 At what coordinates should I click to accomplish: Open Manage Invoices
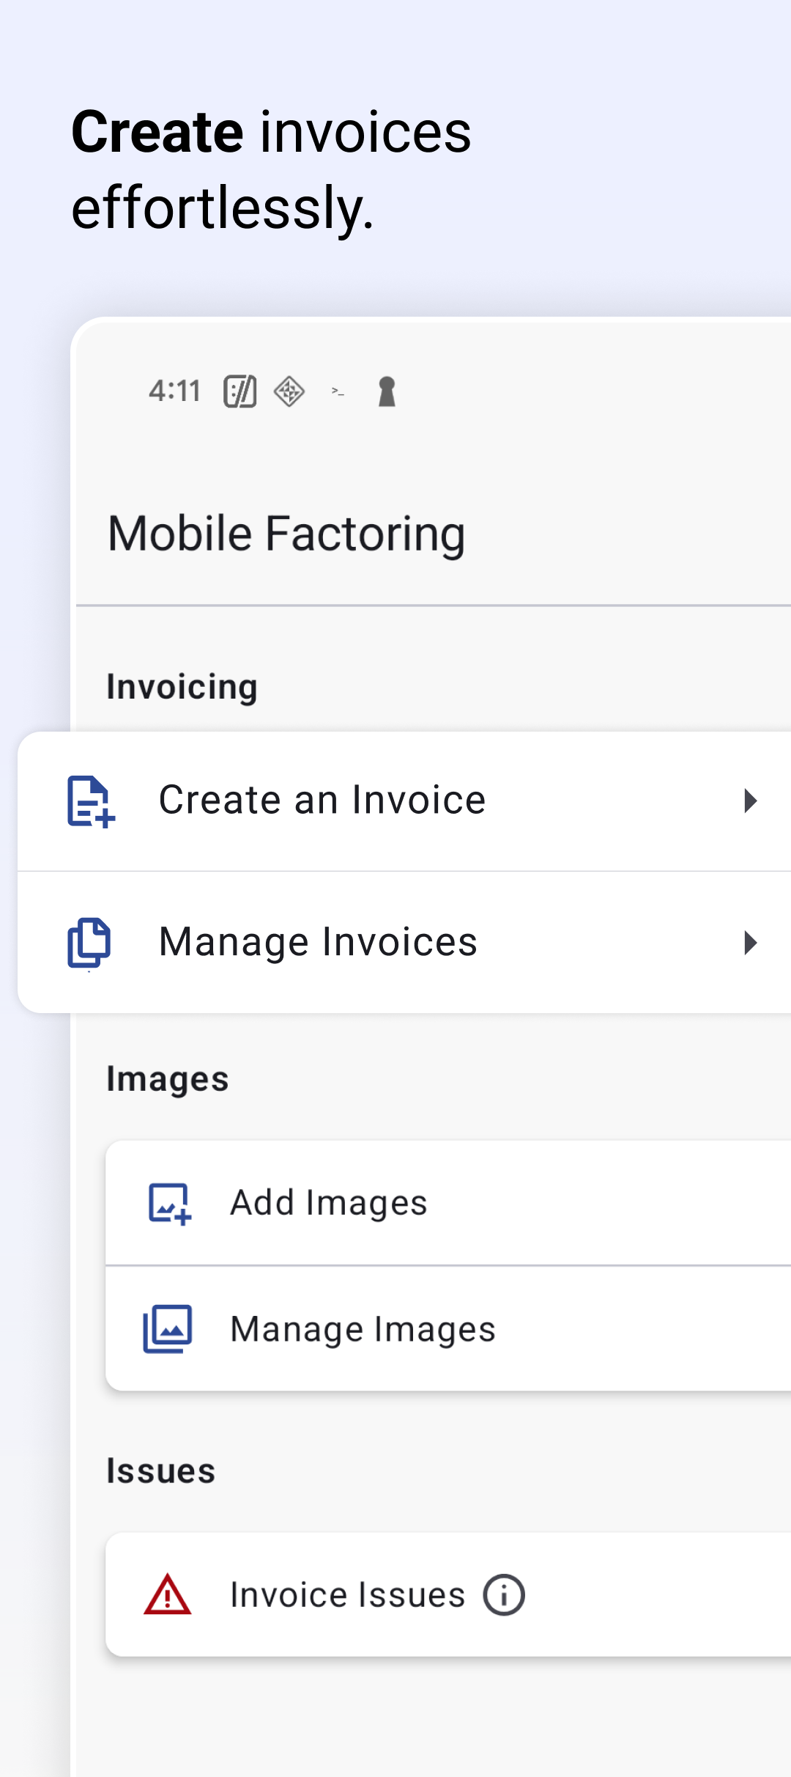[404, 943]
